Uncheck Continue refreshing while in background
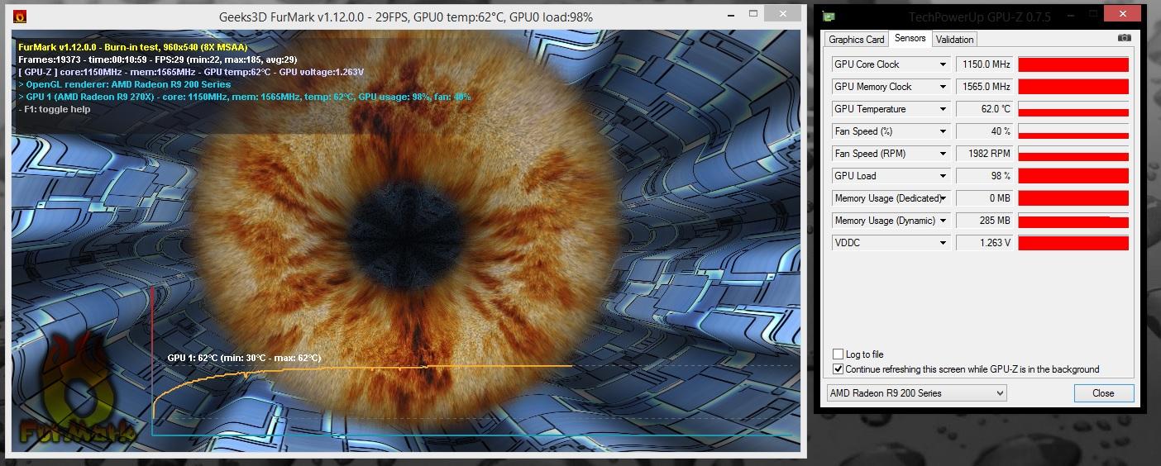 [x=838, y=369]
